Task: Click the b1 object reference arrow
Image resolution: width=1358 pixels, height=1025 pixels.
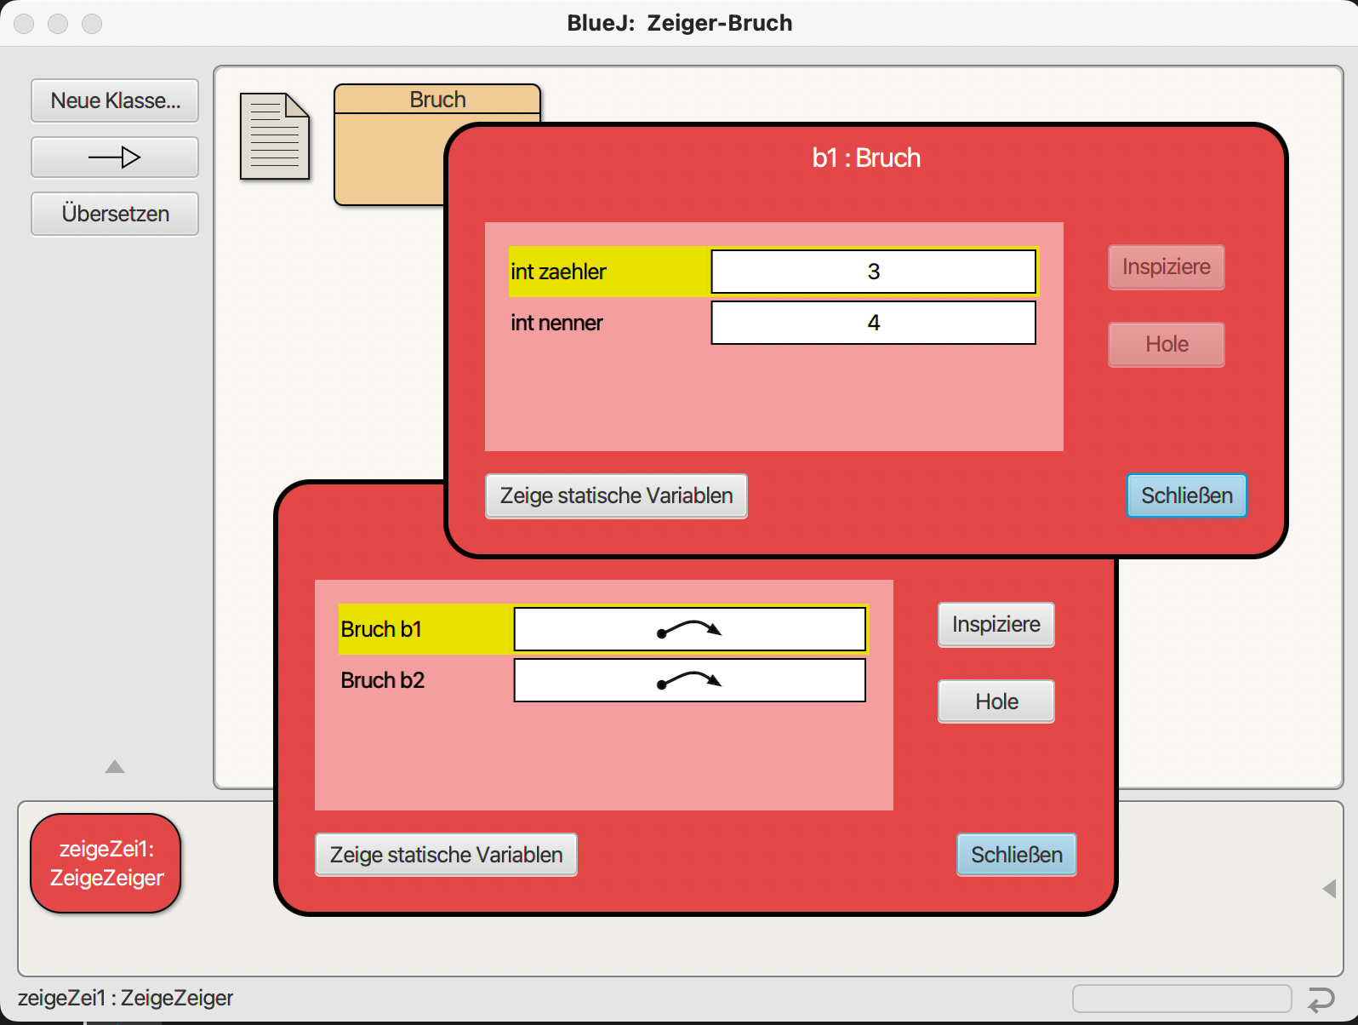Action: 689,630
